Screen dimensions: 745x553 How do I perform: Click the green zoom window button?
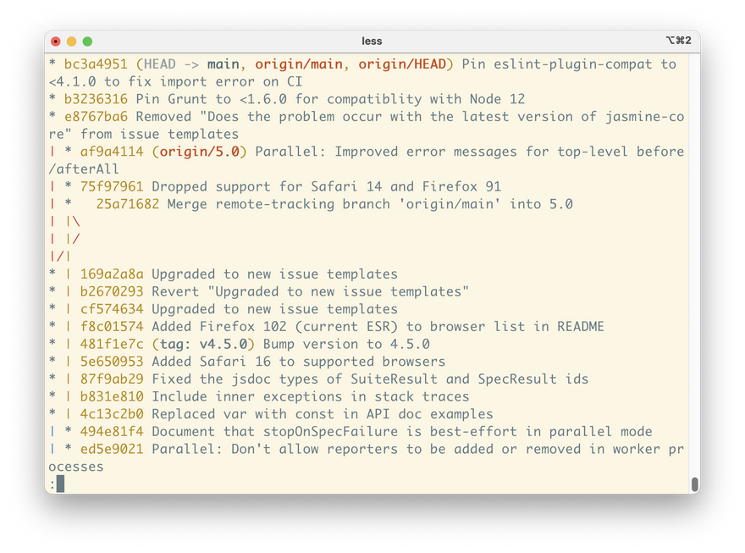[87, 41]
